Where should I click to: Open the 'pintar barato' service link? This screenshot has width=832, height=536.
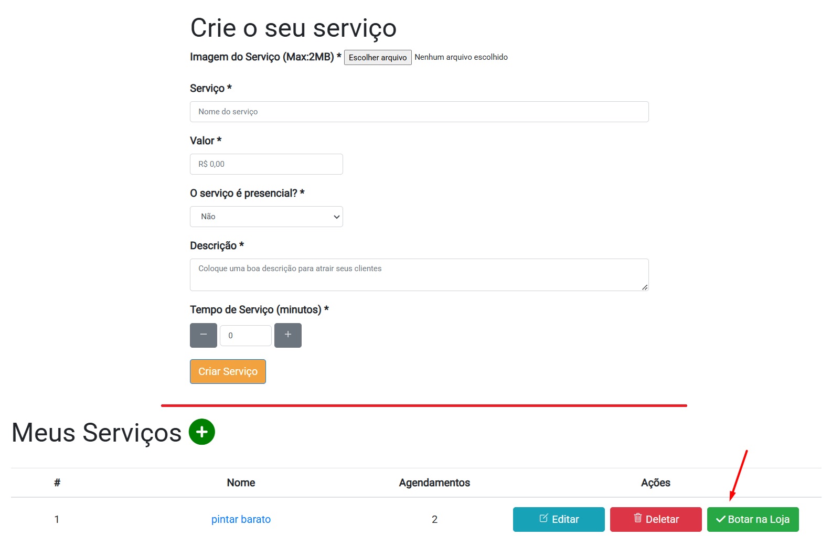241,519
